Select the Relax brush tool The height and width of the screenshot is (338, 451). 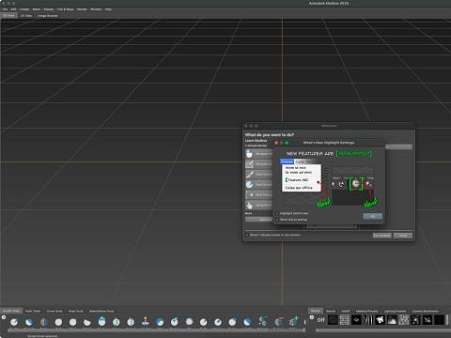(x=44, y=322)
